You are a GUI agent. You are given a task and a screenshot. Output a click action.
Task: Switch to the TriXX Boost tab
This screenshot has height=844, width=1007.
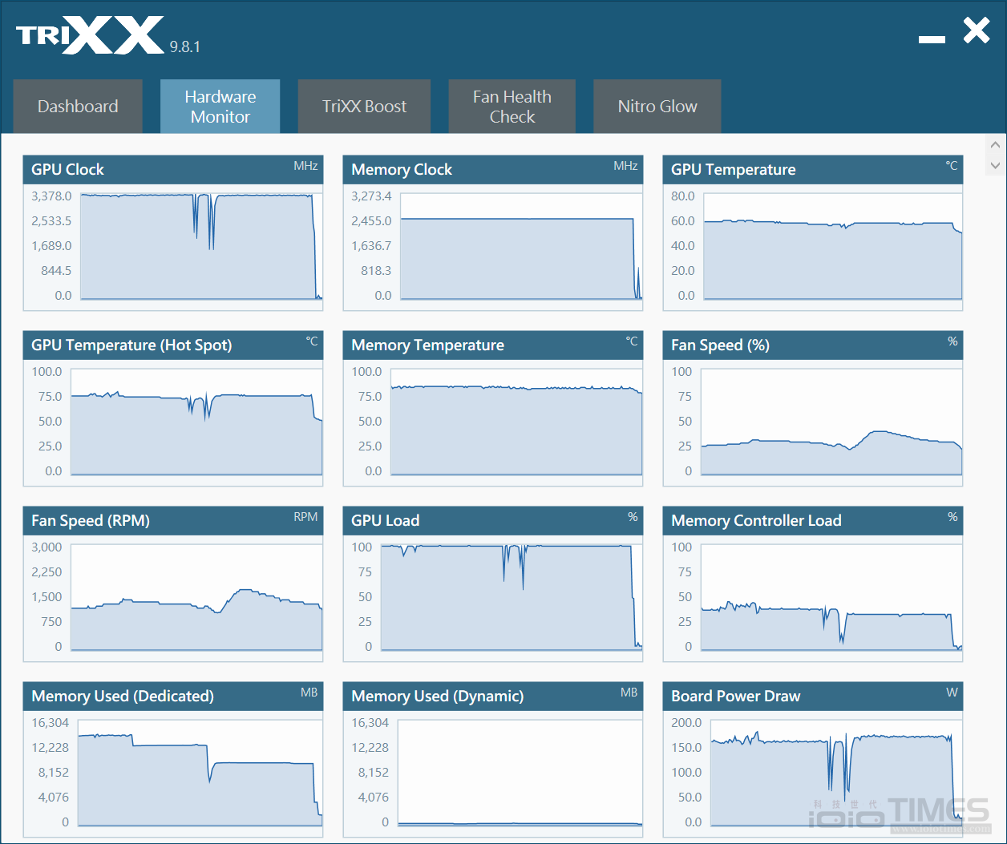(x=364, y=106)
